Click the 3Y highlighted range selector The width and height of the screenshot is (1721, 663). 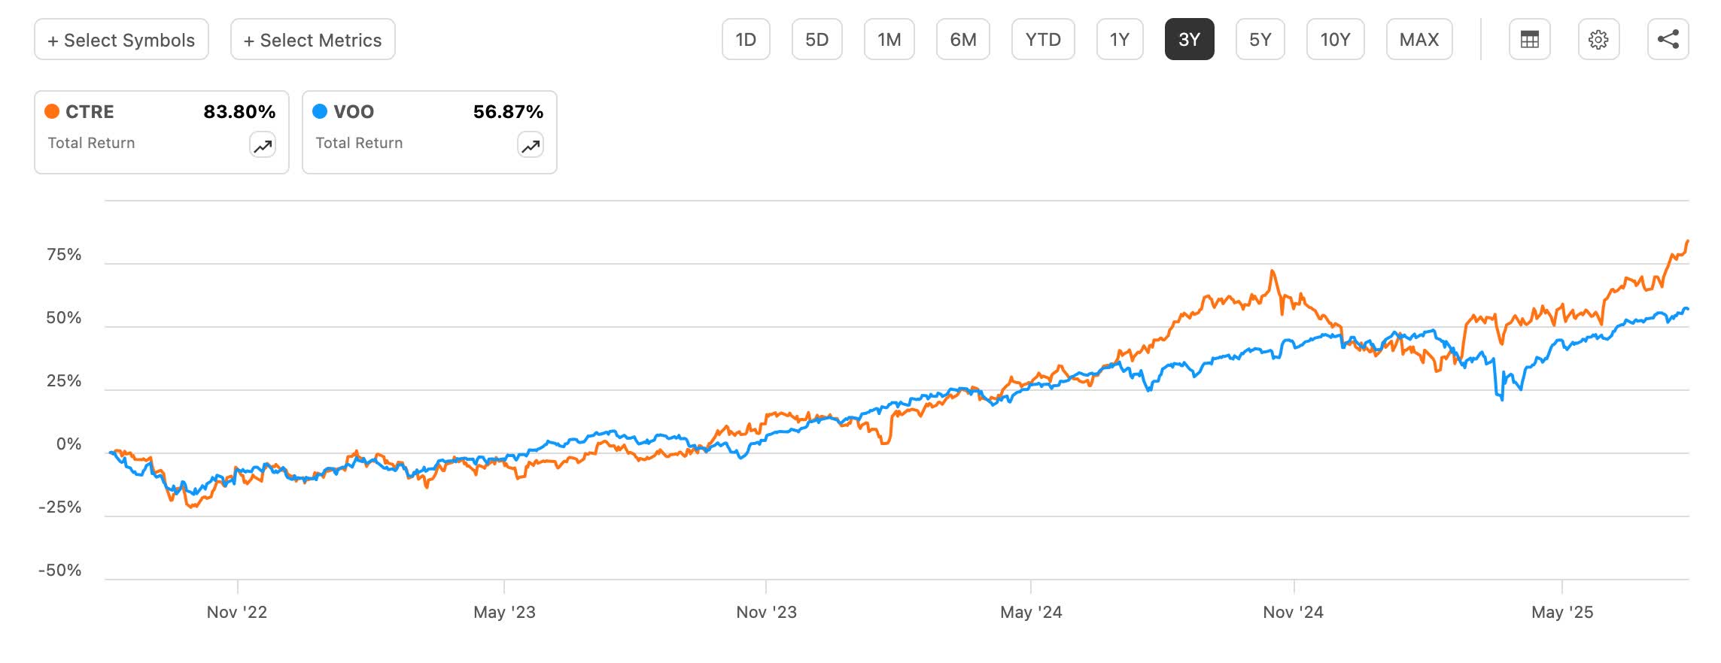(1190, 39)
